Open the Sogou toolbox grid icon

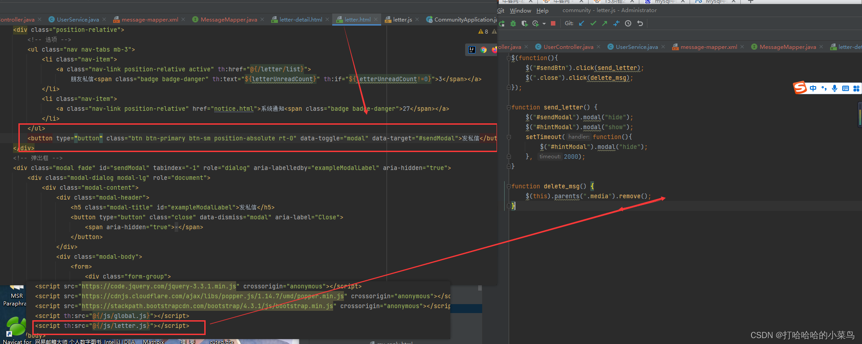(856, 88)
